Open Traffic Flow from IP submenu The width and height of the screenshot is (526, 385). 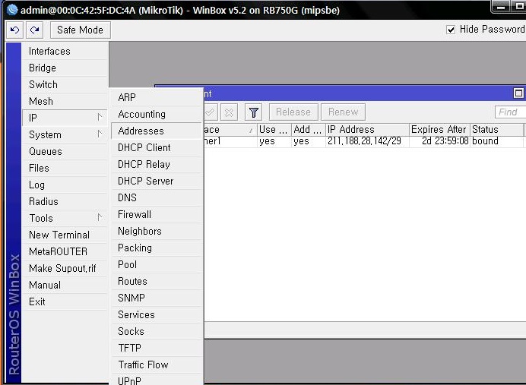point(157,365)
